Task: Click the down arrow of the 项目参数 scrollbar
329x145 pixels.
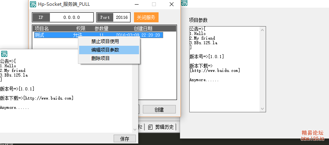Action: (x=262, y=108)
